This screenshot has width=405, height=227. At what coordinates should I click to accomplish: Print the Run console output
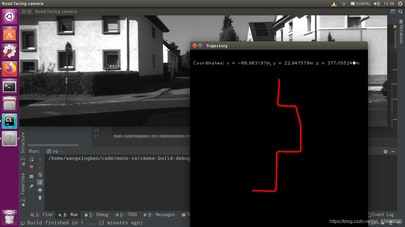coord(40,190)
